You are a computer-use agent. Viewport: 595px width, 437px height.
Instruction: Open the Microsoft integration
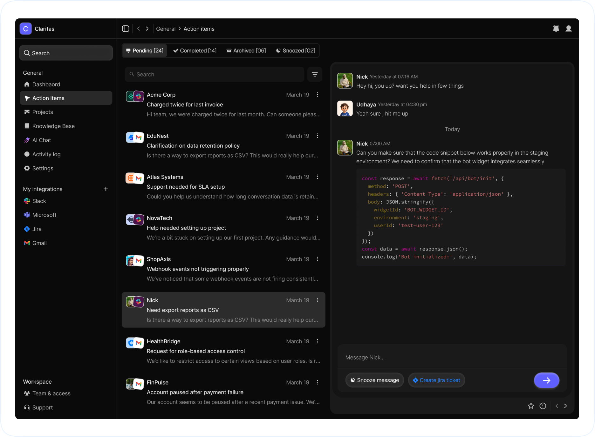pos(66,215)
